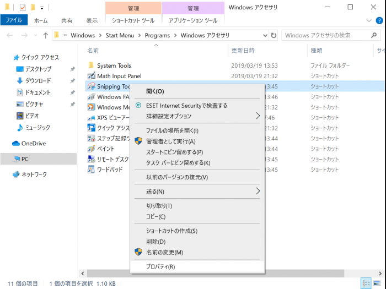Choose タスク バーにピン留めする(K)
This screenshot has width=386, height=289.
178,163
